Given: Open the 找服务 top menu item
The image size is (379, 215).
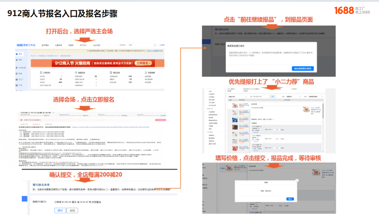Looking at the screenshot, I should pos(71,45).
